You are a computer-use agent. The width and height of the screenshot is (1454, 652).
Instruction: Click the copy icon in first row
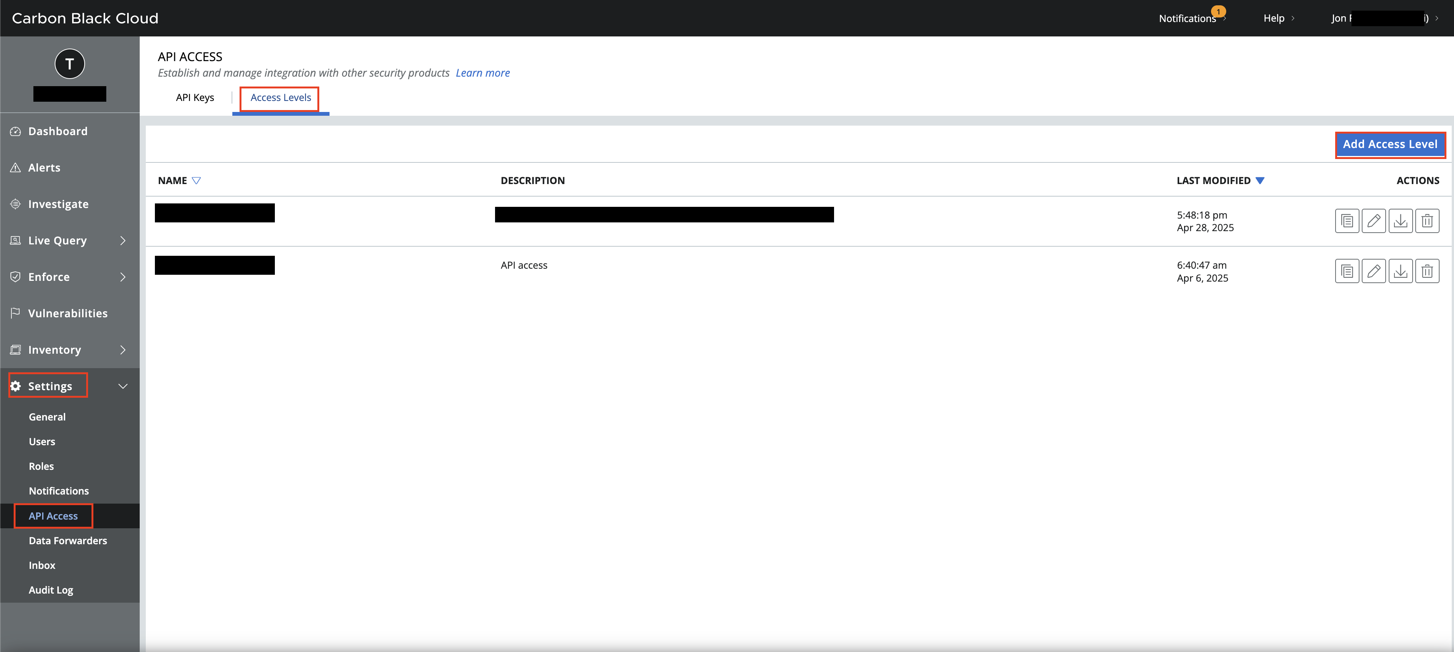tap(1347, 221)
